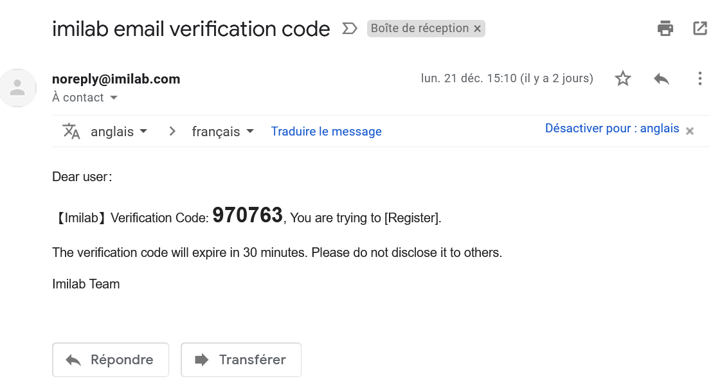
Task: Click the verification code 970763
Action: (248, 215)
